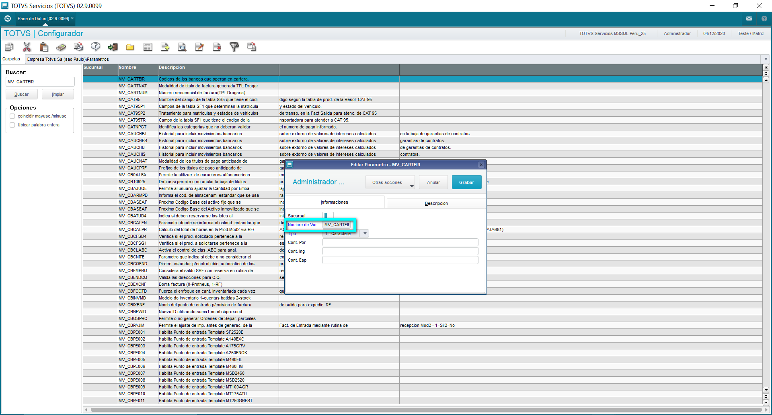Image resolution: width=772 pixels, height=415 pixels.
Task: Select the Informaciones tab in dialog
Action: [x=335, y=202]
